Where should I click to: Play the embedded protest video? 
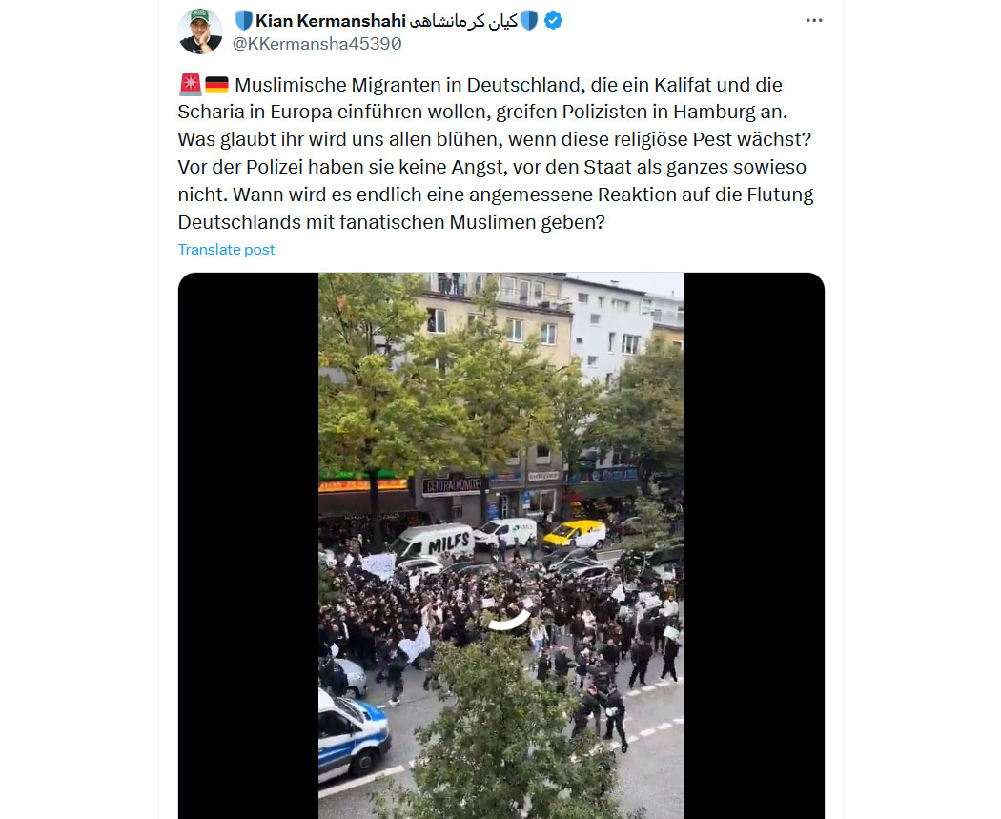click(x=501, y=545)
